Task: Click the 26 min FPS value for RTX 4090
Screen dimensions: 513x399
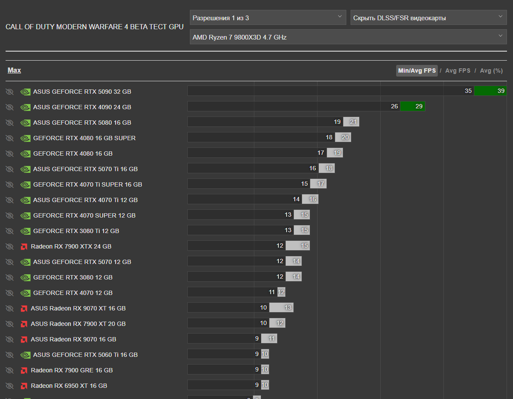Action: [394, 106]
